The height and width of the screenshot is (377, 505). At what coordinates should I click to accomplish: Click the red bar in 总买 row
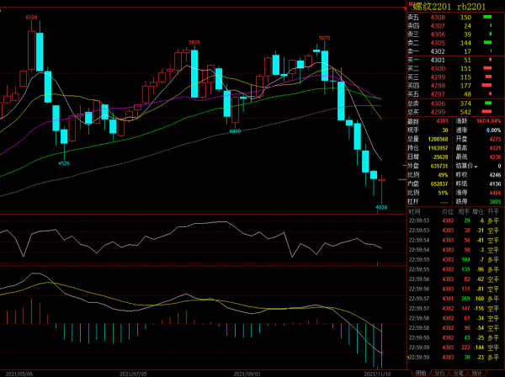[487, 111]
